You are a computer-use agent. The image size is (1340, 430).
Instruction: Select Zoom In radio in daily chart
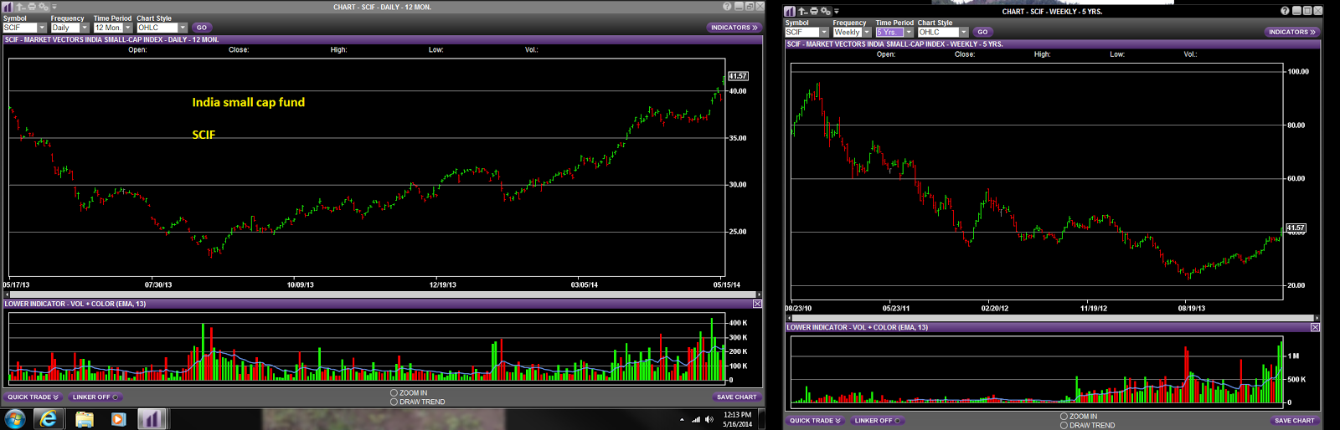394,392
